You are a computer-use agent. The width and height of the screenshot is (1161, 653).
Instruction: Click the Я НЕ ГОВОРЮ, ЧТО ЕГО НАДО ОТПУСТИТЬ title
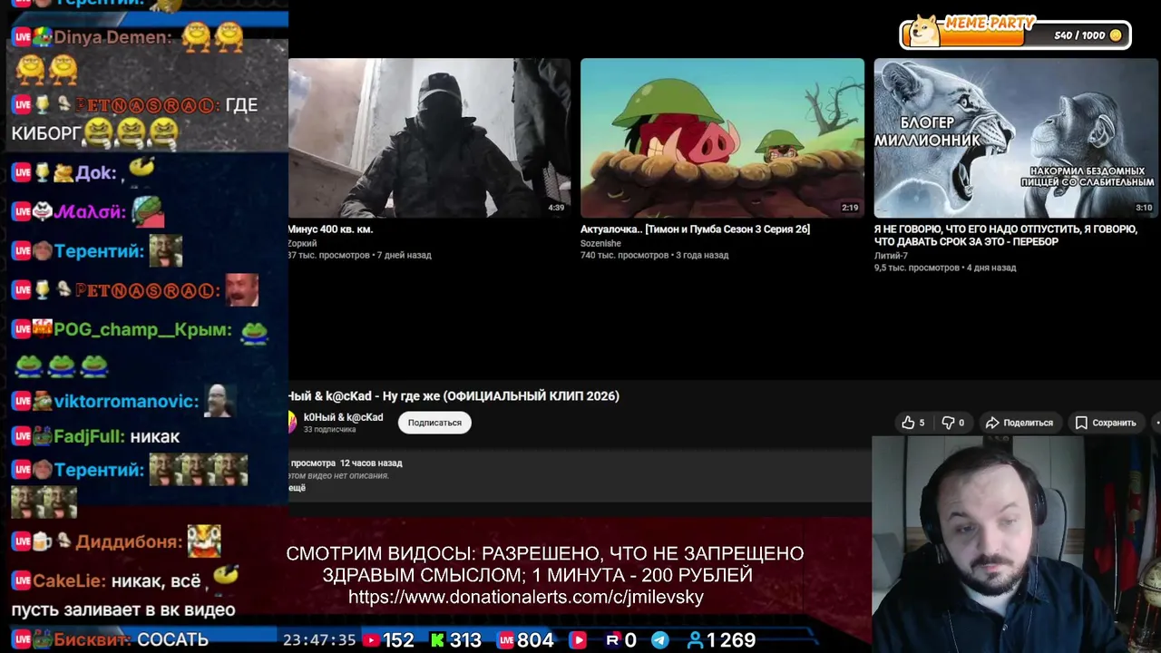[1006, 236]
